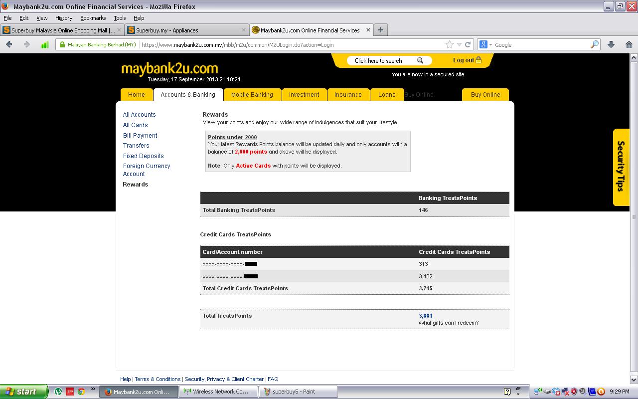The height and width of the screenshot is (399, 638).
Task: Open the footer Help link
Action: [x=126, y=379]
